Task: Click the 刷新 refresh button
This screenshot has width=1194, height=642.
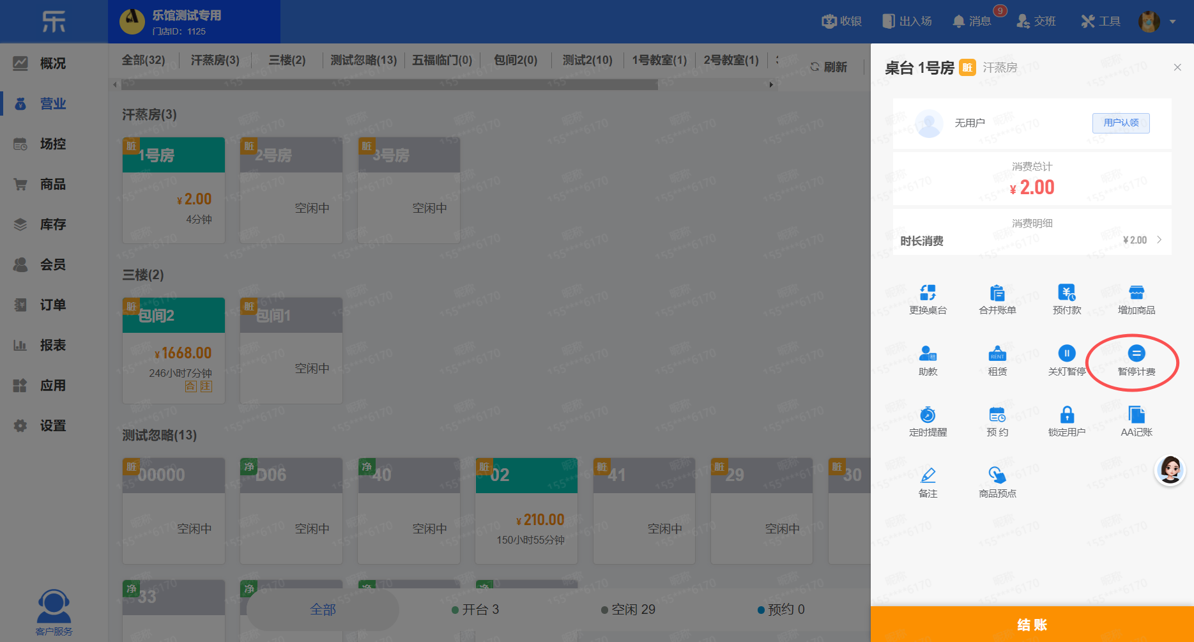Action: (829, 67)
